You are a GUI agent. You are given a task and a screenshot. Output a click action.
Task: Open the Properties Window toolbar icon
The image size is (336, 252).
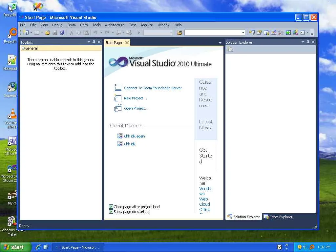click(x=259, y=32)
